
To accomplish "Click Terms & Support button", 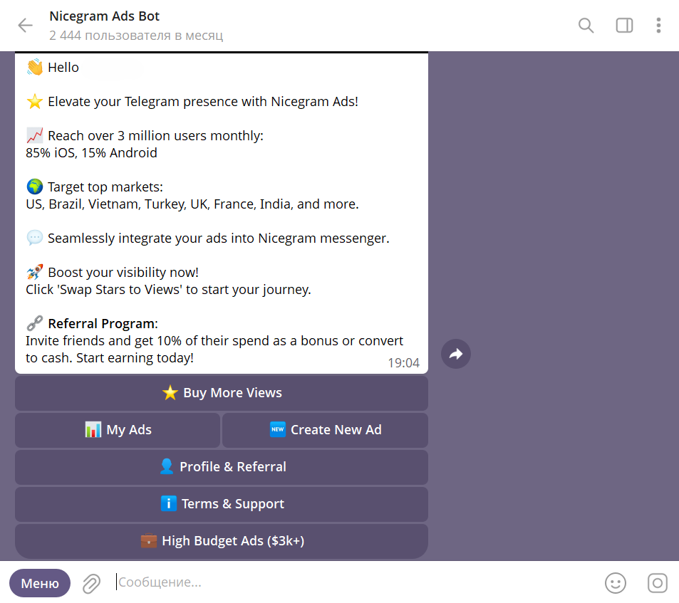I will [x=222, y=504].
